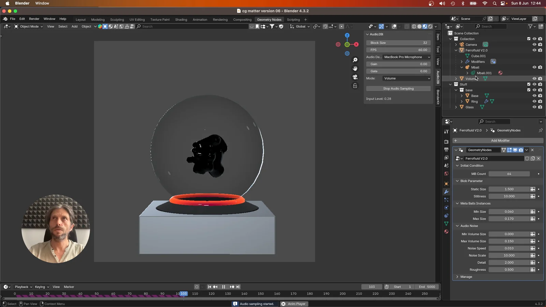The height and width of the screenshot is (307, 546).
Task: Open the Render menu
Action: click(x=34, y=19)
